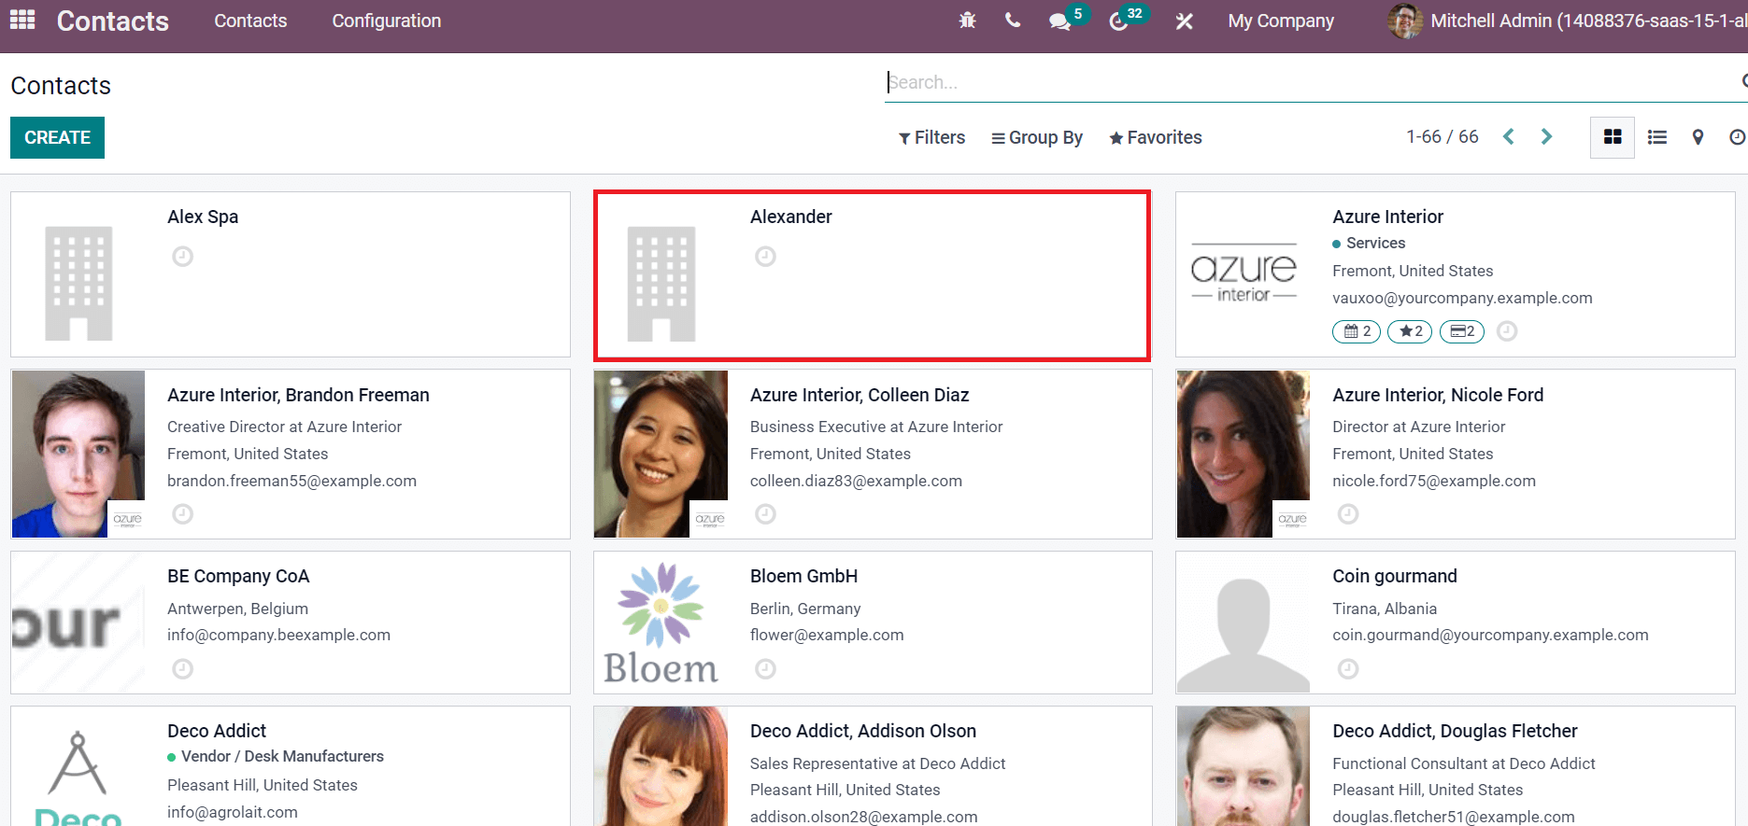Switch to map view
The image size is (1748, 826).
(x=1698, y=137)
